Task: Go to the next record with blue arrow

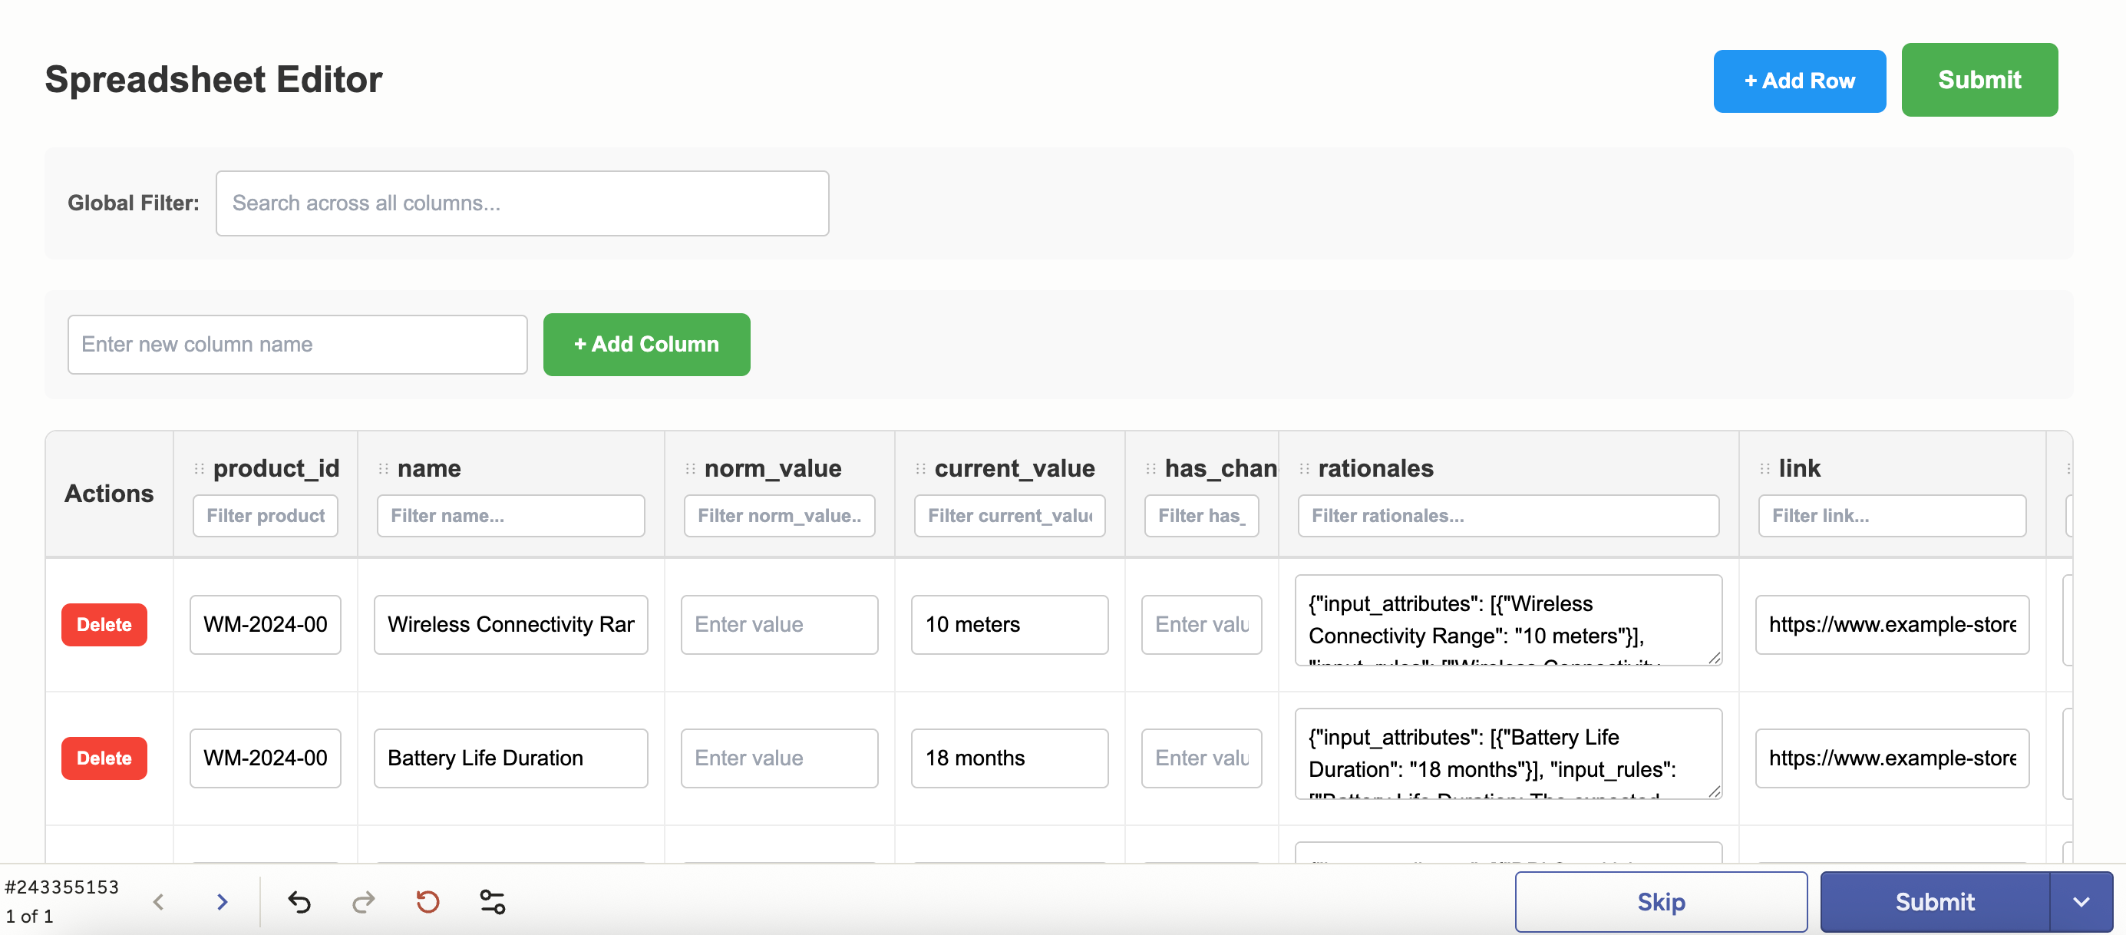Action: [221, 901]
